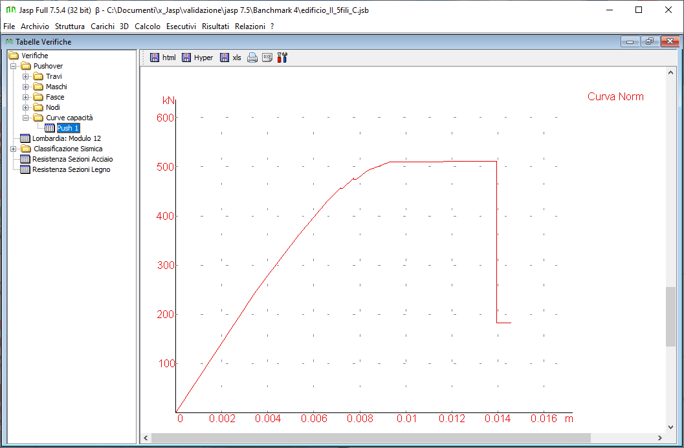Print the capacity curve using the printer icon
Viewport: 684px width, 448px height.
tap(252, 58)
